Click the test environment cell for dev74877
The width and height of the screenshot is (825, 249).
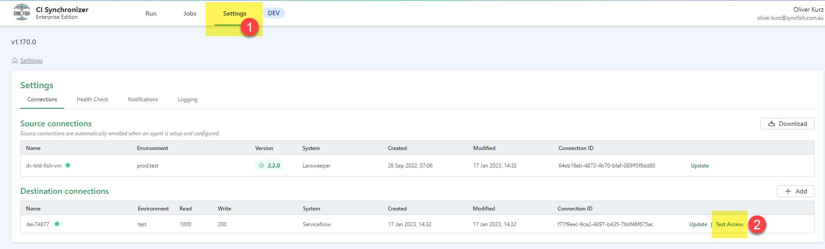point(142,224)
